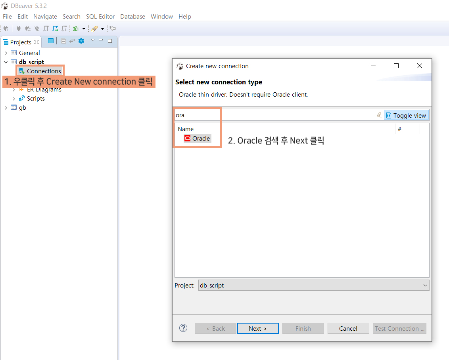Screen dimensions: 449x360
Task: Click the Name column header
Action: (x=186, y=129)
